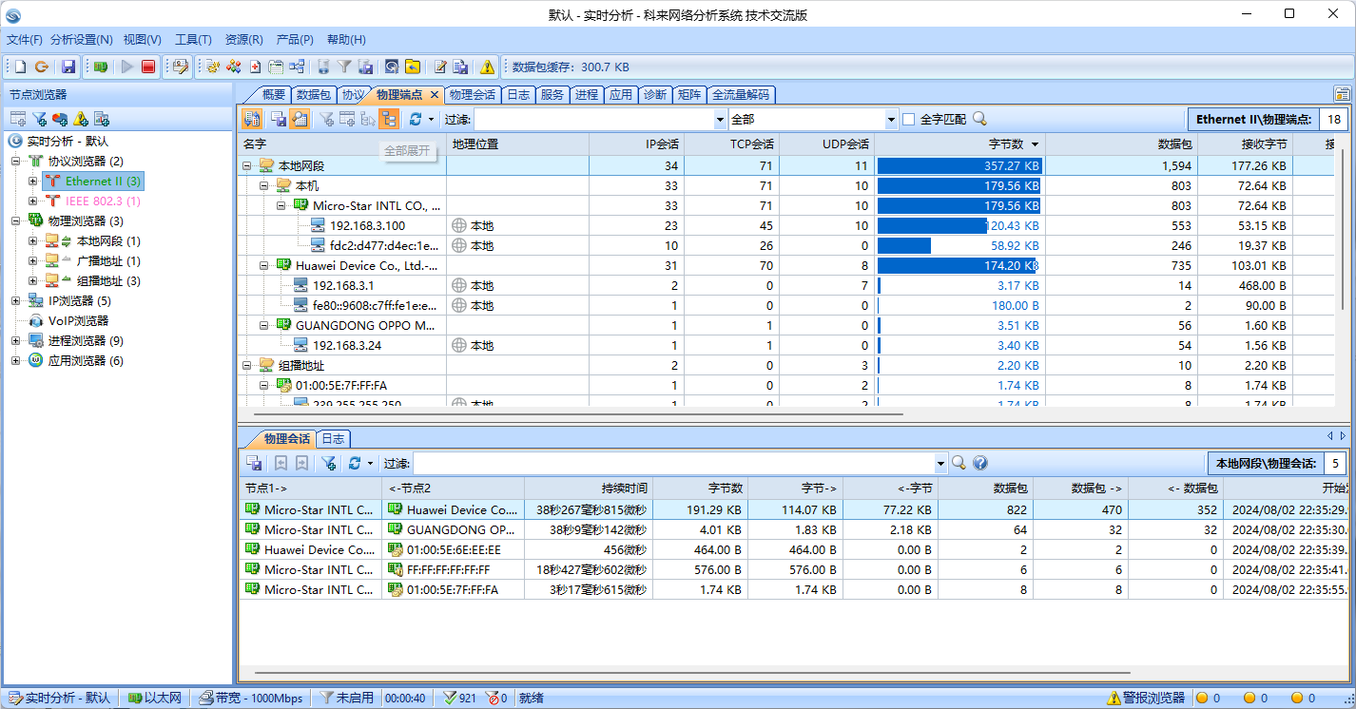Switch to the 全流量解码 tab
The image size is (1356, 709).
coord(743,94)
